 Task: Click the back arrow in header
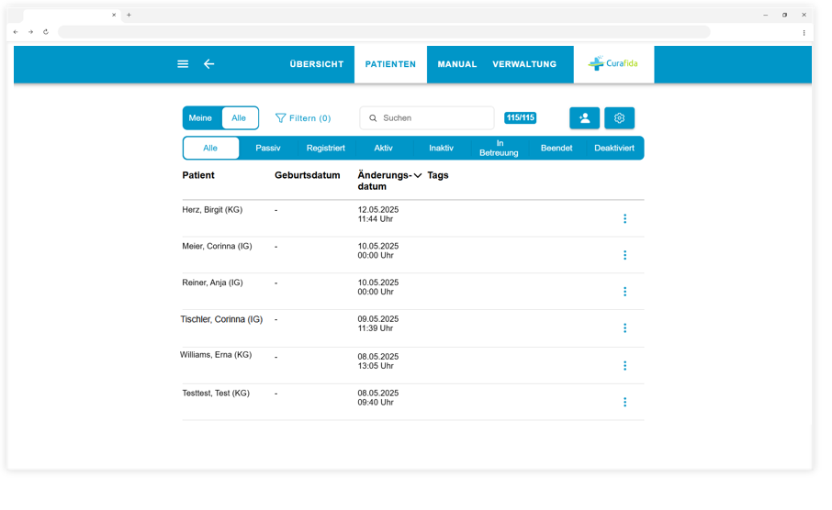coord(209,64)
